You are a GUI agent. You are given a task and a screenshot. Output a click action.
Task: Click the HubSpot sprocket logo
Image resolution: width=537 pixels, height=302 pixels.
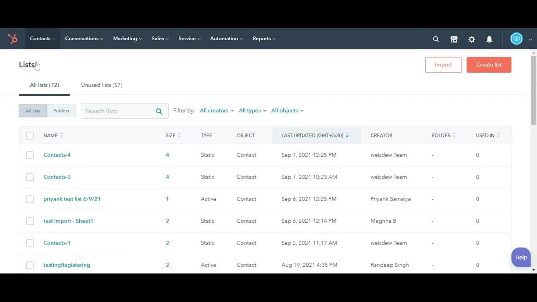tap(13, 39)
